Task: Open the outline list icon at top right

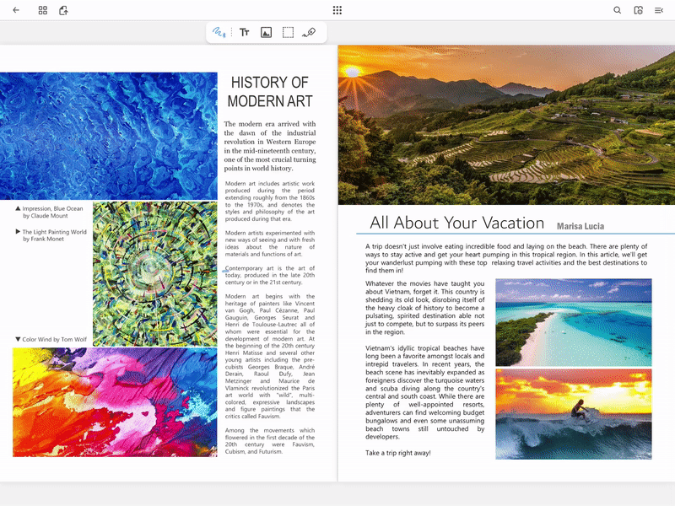Action: tap(659, 10)
